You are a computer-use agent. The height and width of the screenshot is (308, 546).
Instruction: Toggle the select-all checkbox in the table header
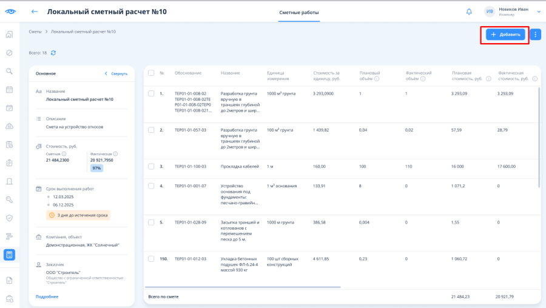point(151,73)
